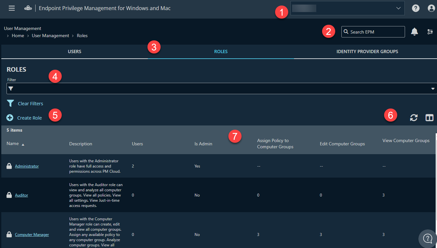The height and width of the screenshot is (248, 437).
Task: Click Assign Policy to Computer Groups header
Action: click(x=275, y=144)
